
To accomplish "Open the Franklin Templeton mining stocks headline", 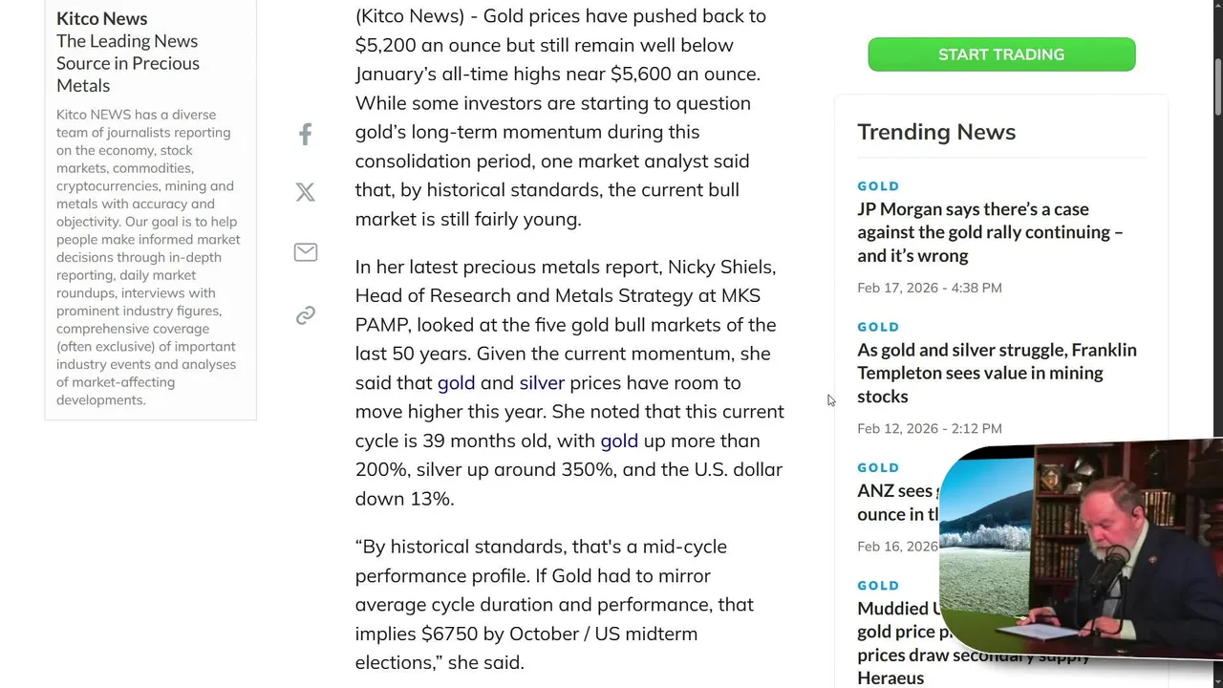I will click(997, 373).
